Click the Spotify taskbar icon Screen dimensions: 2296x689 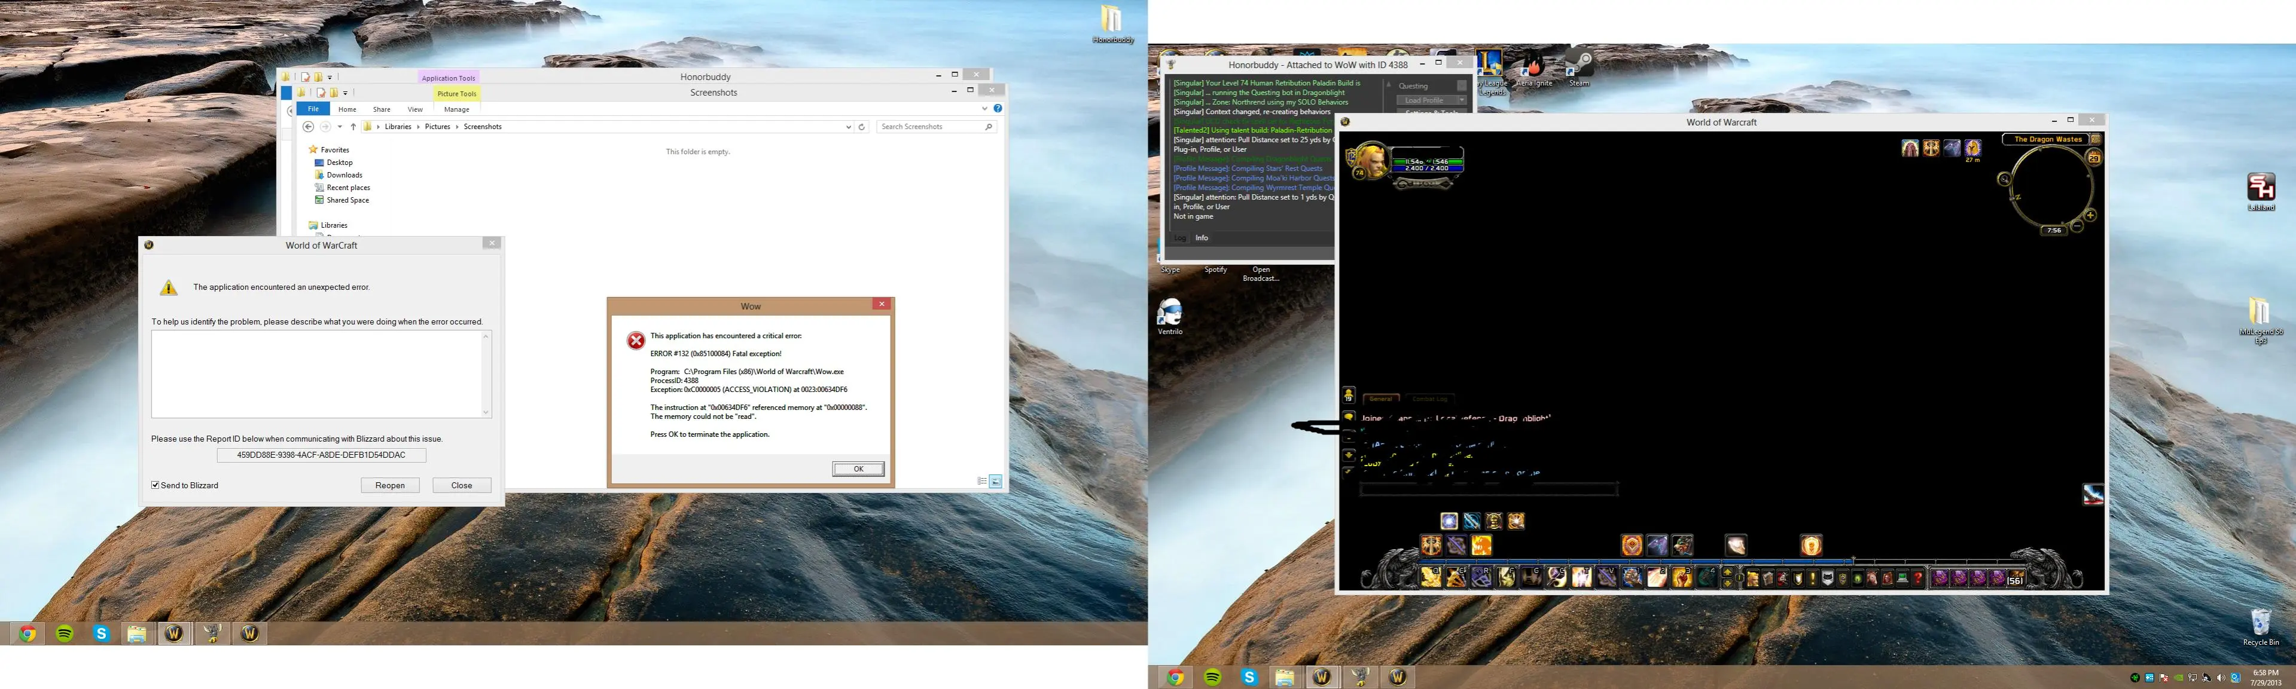tap(64, 634)
